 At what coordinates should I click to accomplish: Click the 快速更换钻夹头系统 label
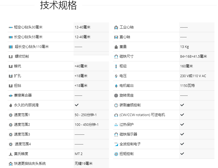[x=30, y=164]
